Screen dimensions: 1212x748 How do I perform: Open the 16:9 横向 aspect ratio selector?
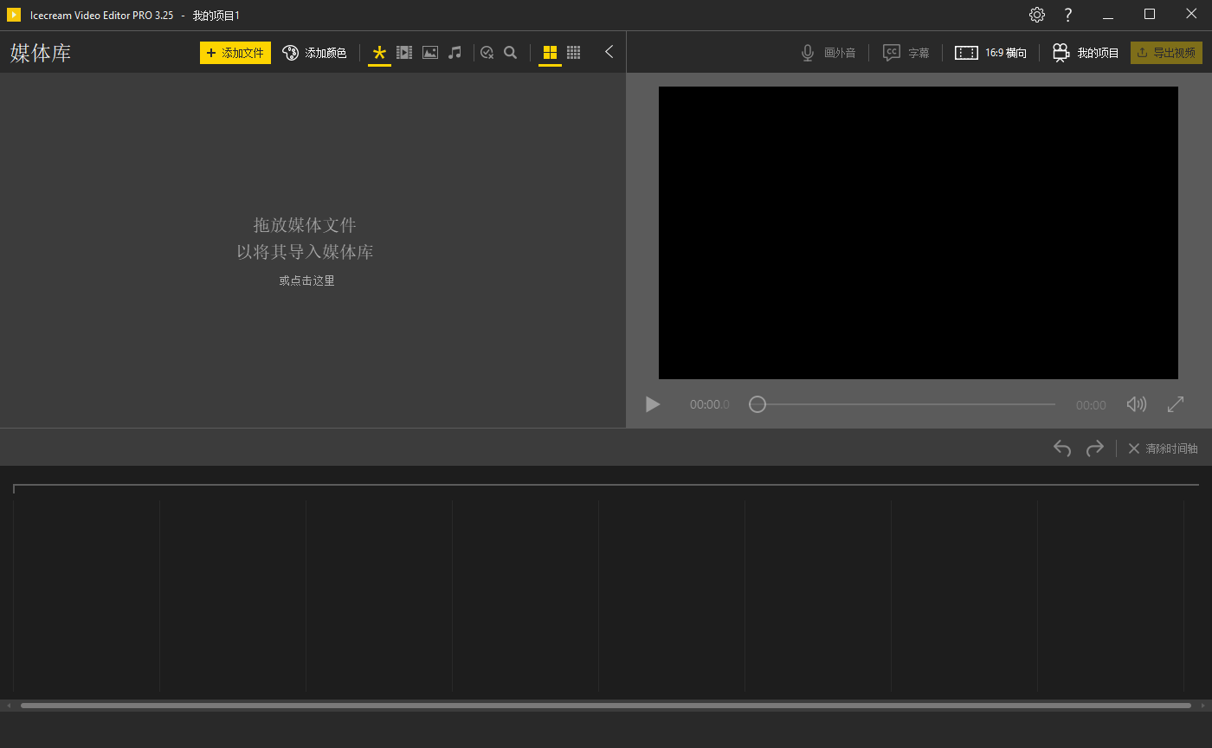pyautogui.click(x=990, y=52)
